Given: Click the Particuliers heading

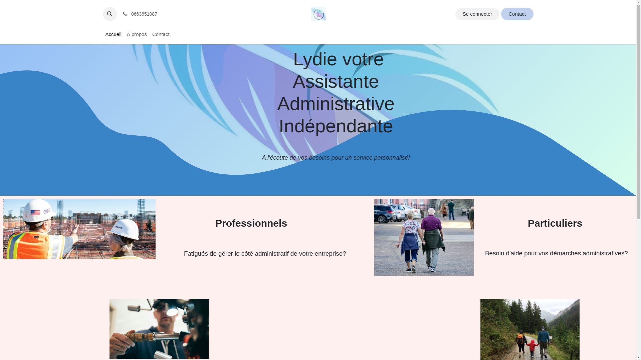Looking at the screenshot, I should click(x=555, y=223).
